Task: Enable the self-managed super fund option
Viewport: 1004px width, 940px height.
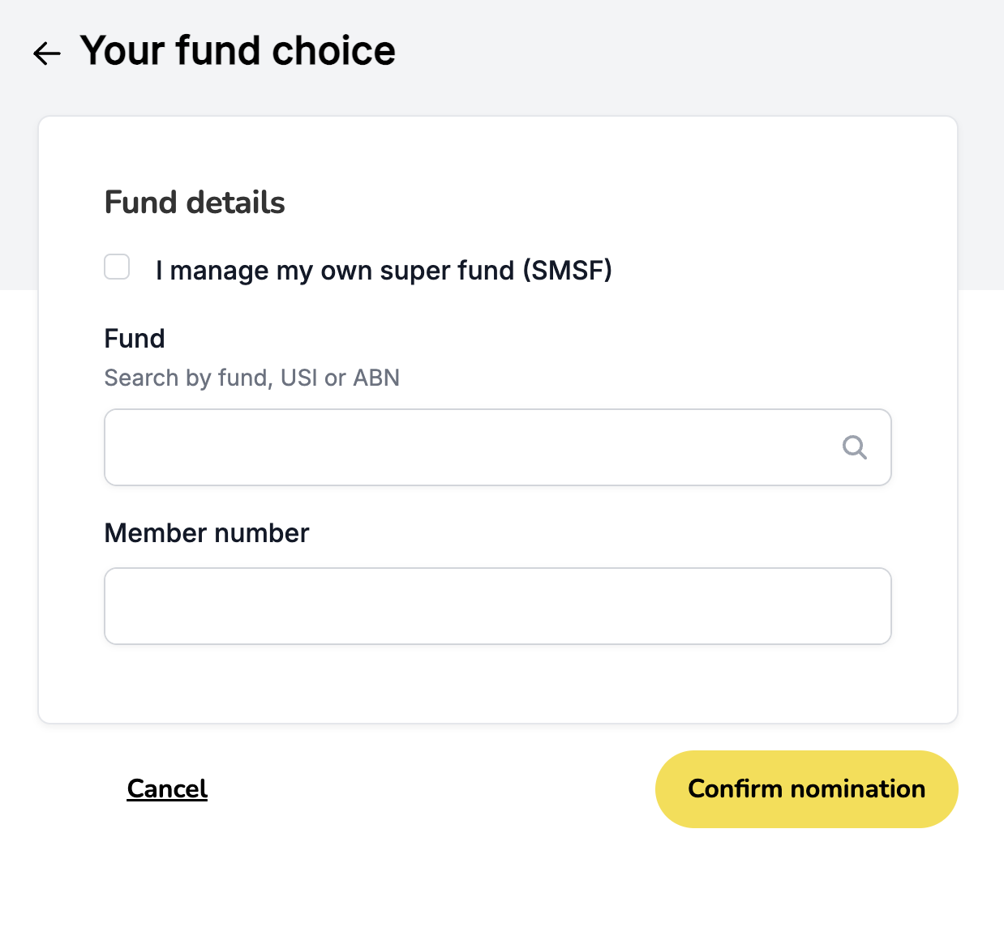Action: [x=117, y=267]
